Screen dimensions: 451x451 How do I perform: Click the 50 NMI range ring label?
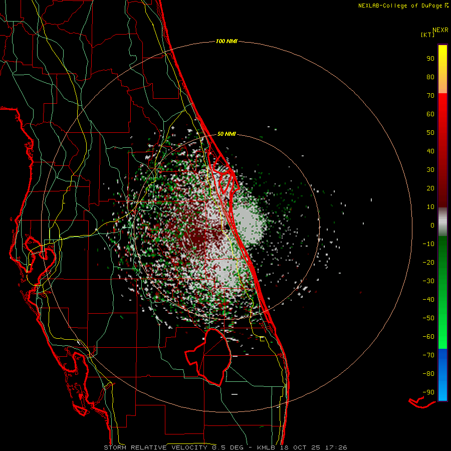click(x=227, y=134)
